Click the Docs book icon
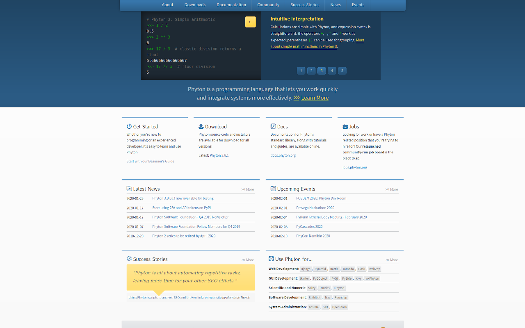The image size is (525, 328). 273,126
